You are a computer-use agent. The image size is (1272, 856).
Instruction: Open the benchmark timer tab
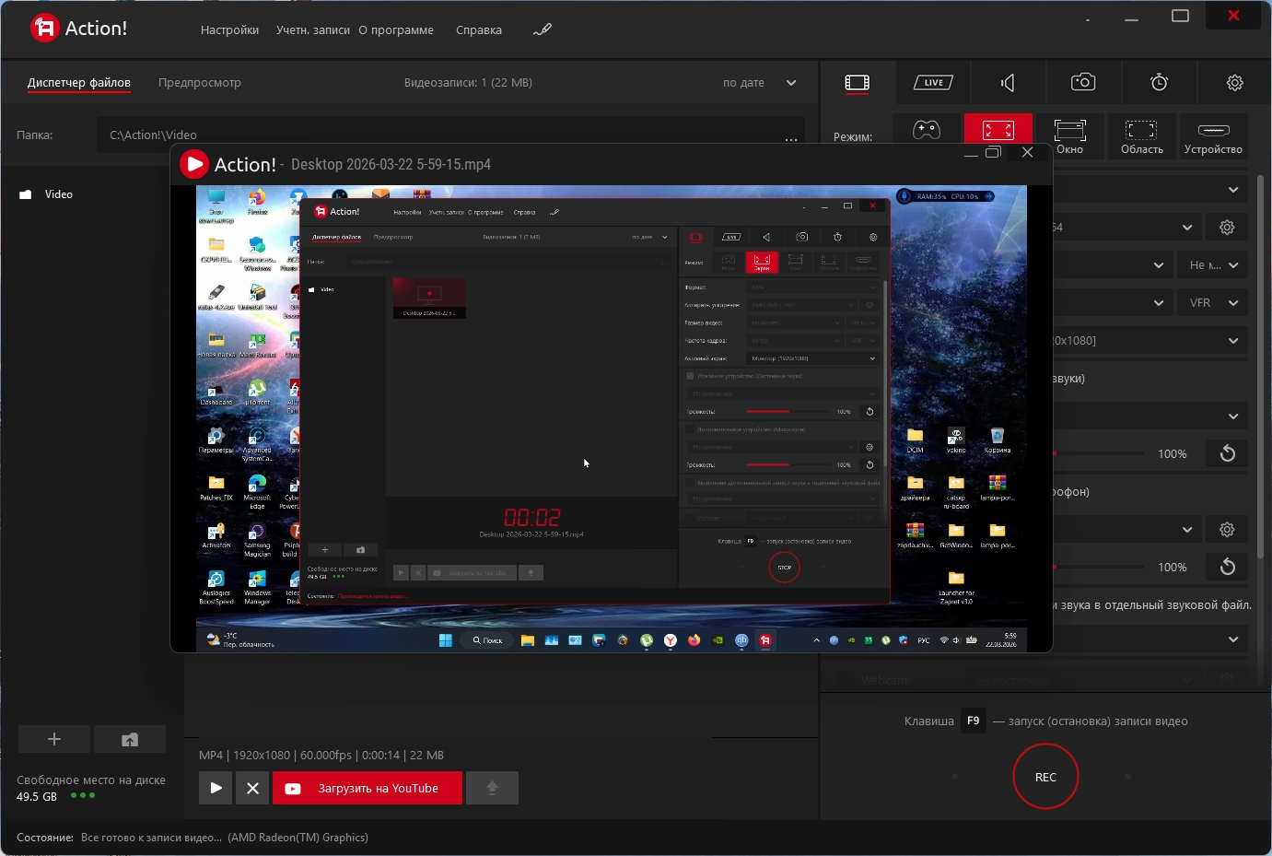(x=1159, y=83)
